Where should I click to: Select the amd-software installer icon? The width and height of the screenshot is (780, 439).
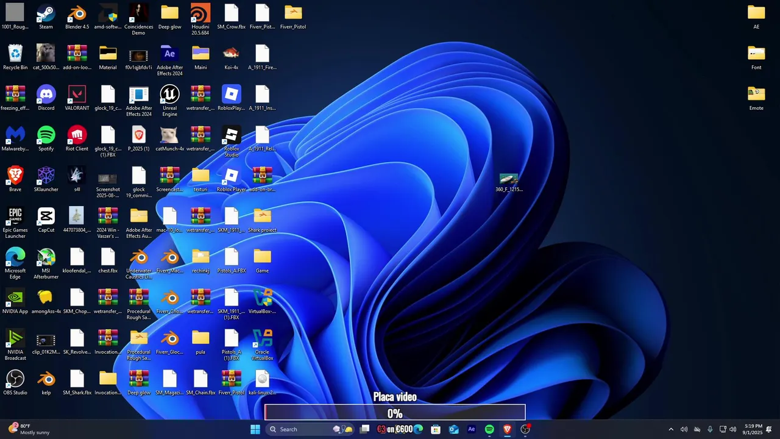coord(108,17)
